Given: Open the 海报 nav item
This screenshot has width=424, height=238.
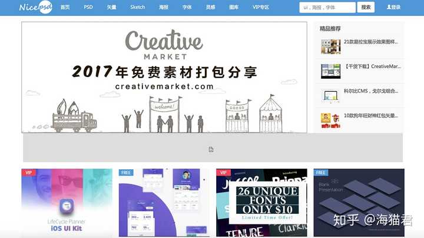Looking at the screenshot, I should (x=164, y=7).
